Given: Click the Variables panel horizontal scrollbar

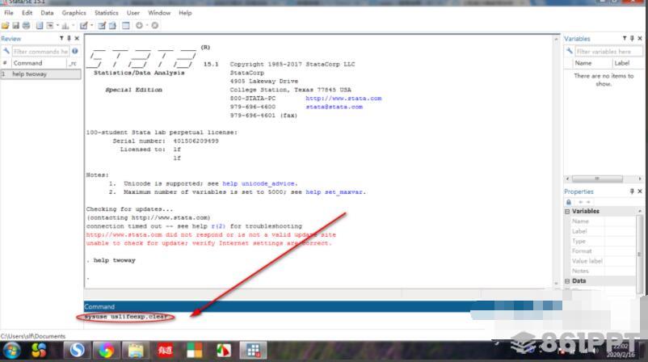Looking at the screenshot, I should click(x=604, y=179).
